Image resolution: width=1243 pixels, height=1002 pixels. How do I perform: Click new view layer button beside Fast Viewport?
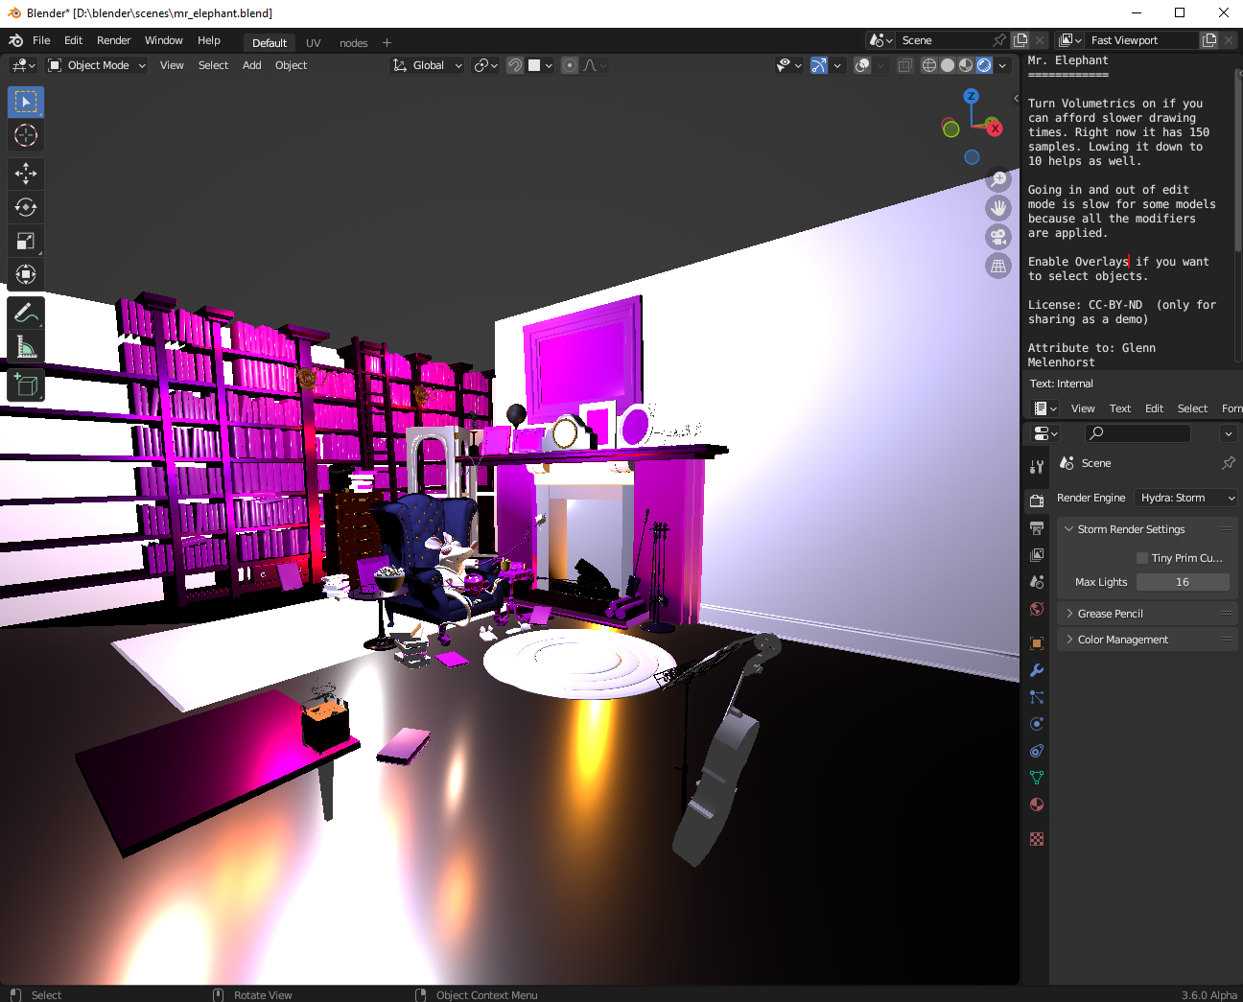tap(1209, 40)
